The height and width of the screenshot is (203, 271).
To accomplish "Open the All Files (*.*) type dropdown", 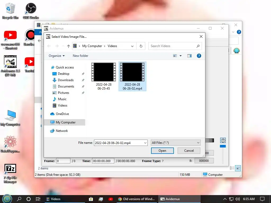I will tap(176, 143).
